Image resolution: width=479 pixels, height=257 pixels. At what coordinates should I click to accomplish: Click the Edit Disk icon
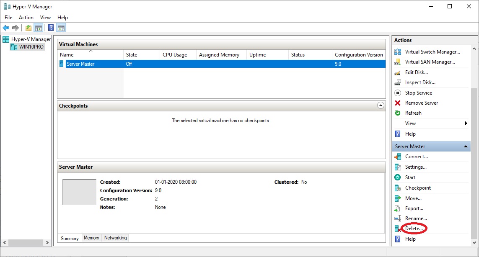(x=398, y=72)
